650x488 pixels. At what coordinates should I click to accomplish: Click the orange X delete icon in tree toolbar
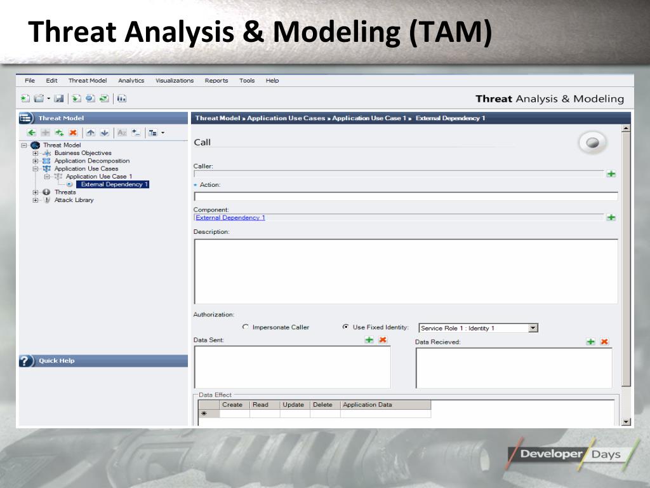[74, 133]
